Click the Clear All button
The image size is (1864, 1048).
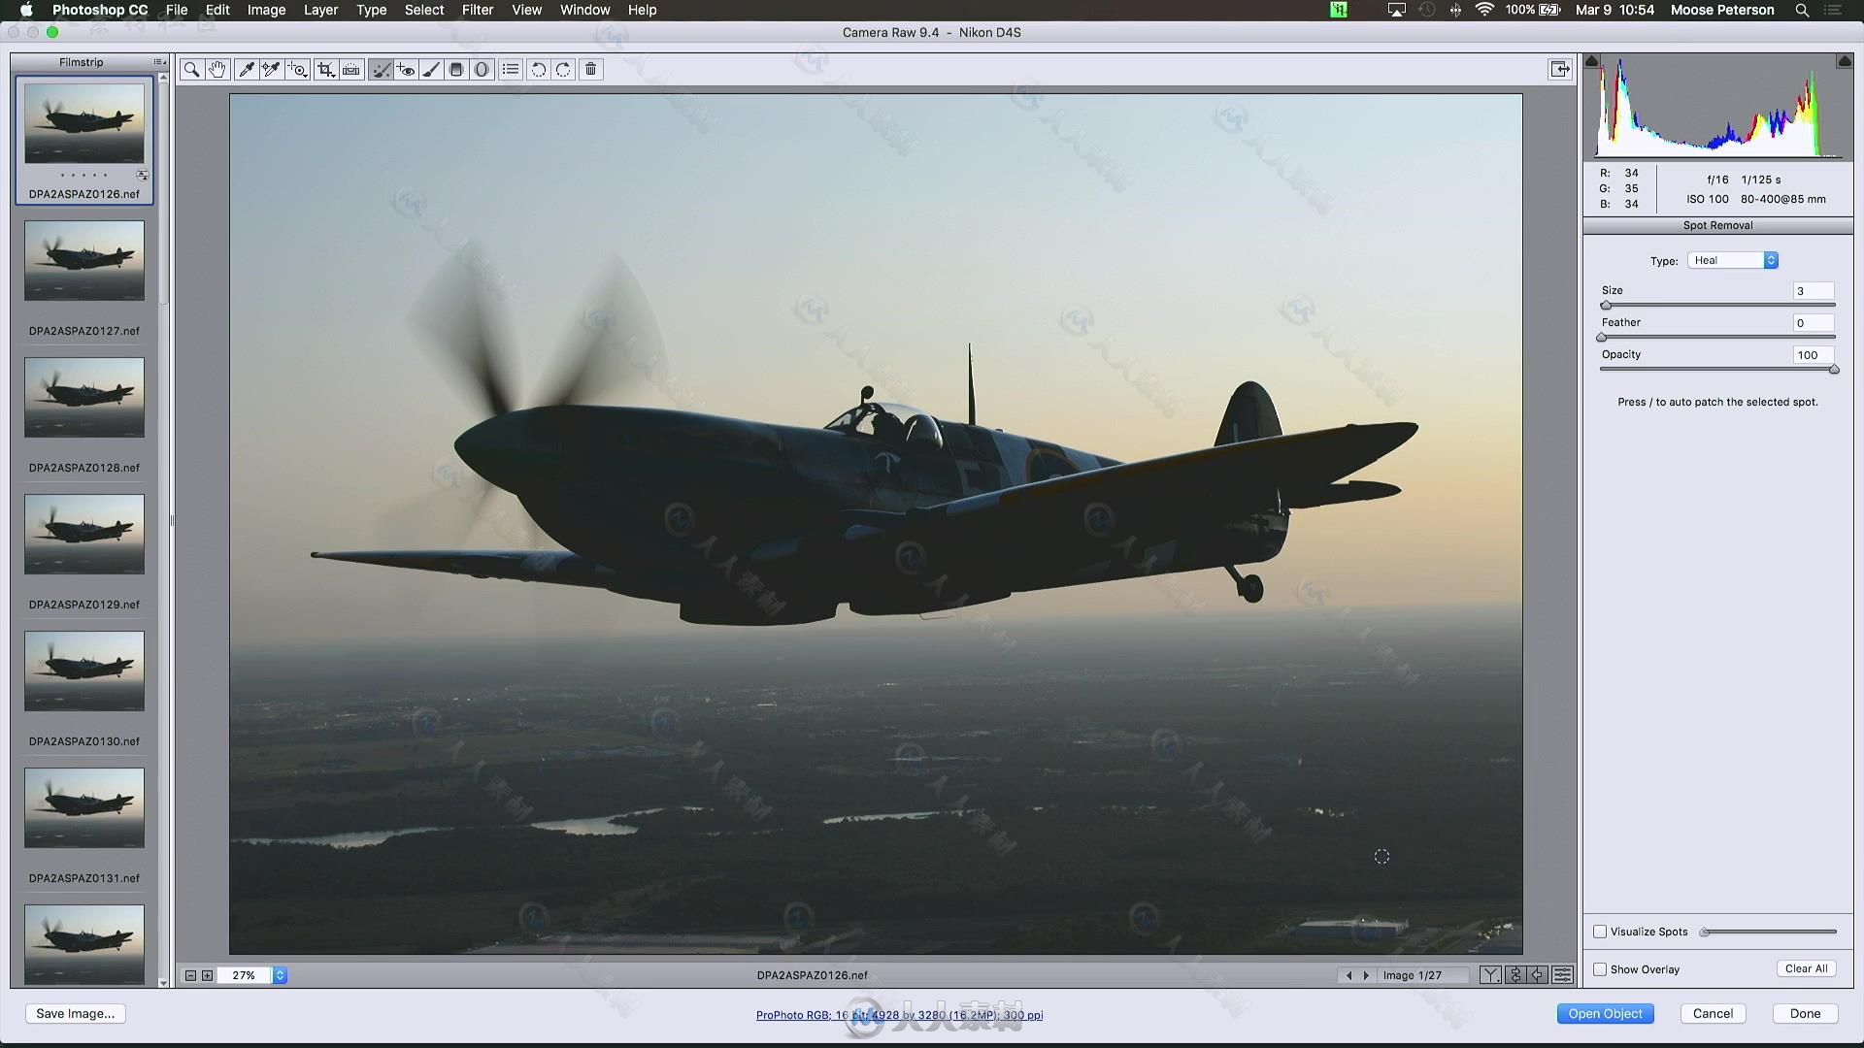(x=1806, y=968)
